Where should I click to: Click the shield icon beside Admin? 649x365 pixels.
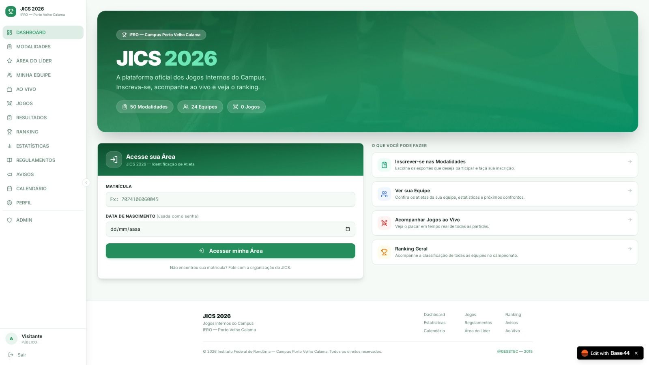(x=9, y=220)
